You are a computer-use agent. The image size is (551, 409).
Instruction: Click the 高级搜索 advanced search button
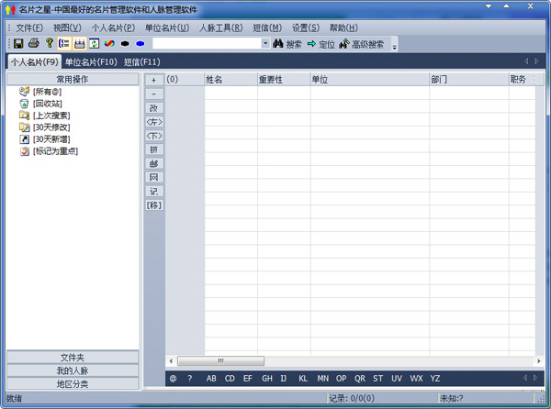362,44
